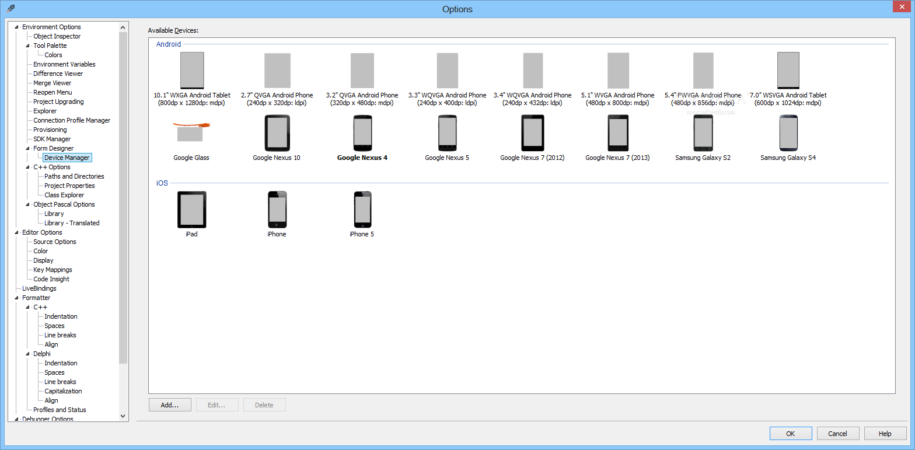Open the Merge Viewer page
Image resolution: width=915 pixels, height=450 pixels.
(52, 83)
